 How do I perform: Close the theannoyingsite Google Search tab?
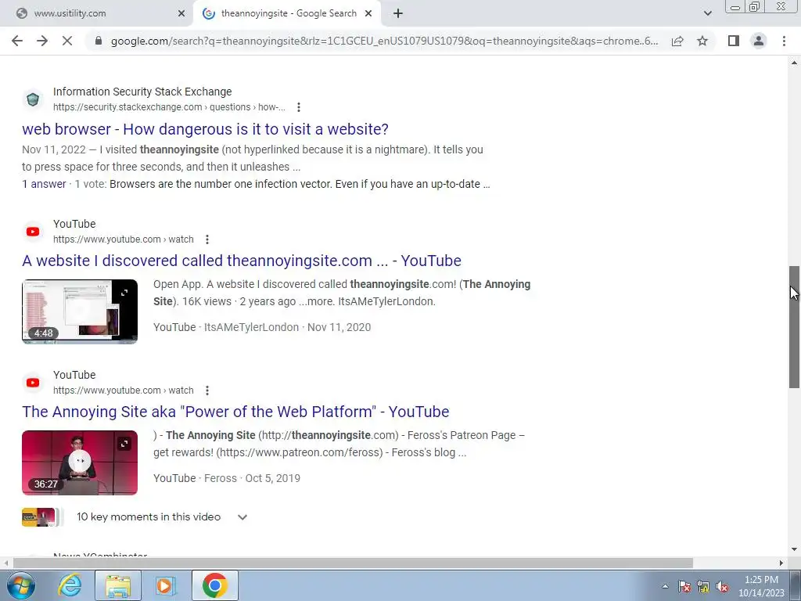tap(368, 14)
